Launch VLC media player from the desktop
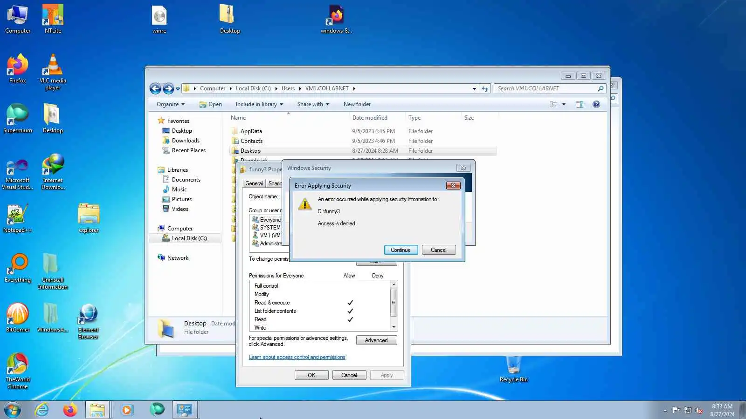The image size is (746, 419). coord(53,72)
